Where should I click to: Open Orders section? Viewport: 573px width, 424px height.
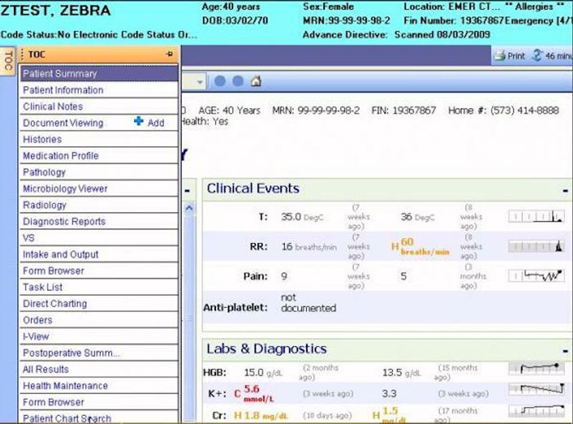point(99,320)
